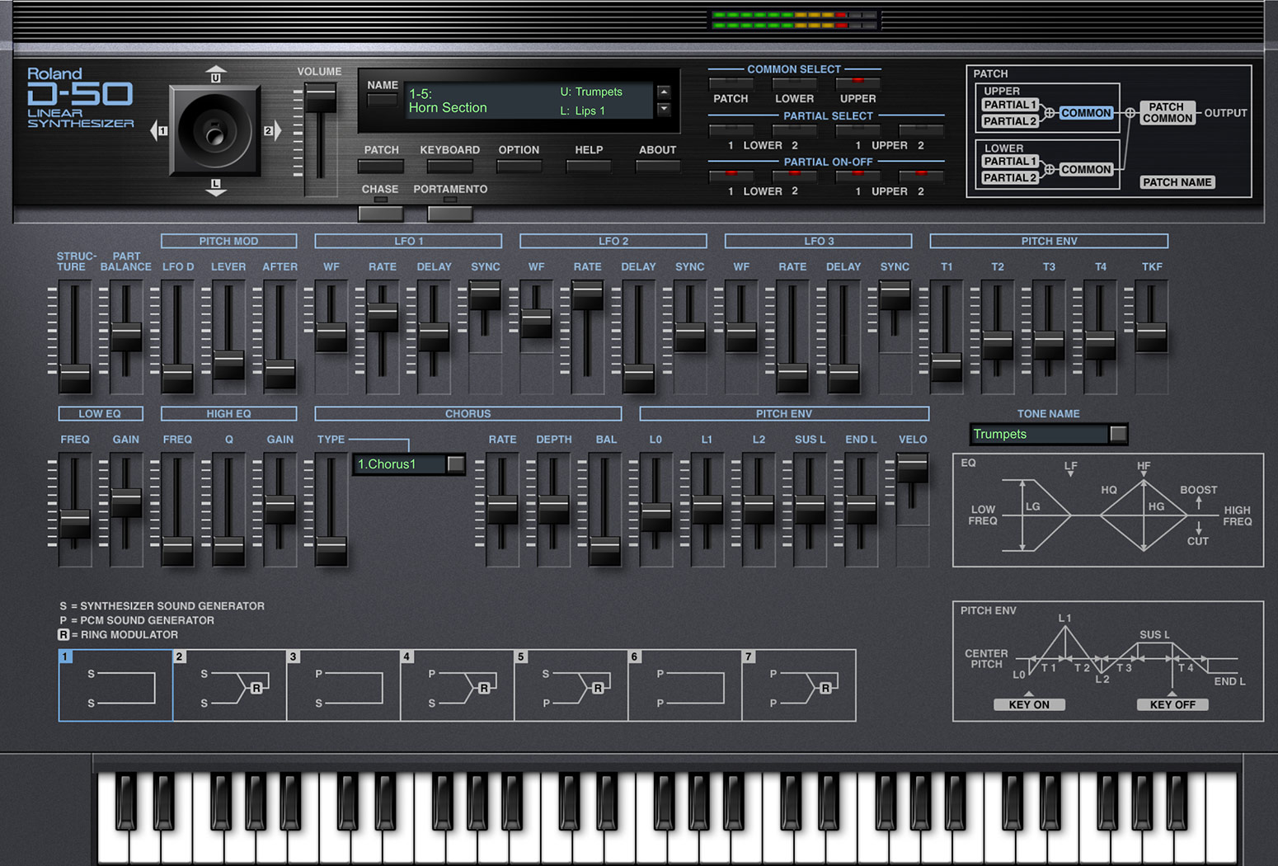Open the Trumpets tone name selector
1278x866 pixels.
[1047, 434]
